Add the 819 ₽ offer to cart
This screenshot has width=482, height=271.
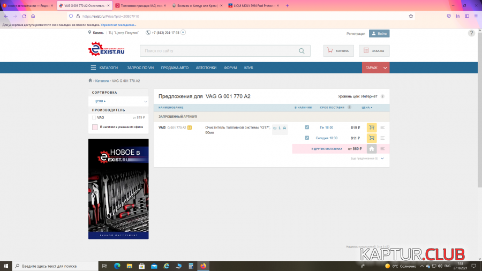pyautogui.click(x=371, y=127)
